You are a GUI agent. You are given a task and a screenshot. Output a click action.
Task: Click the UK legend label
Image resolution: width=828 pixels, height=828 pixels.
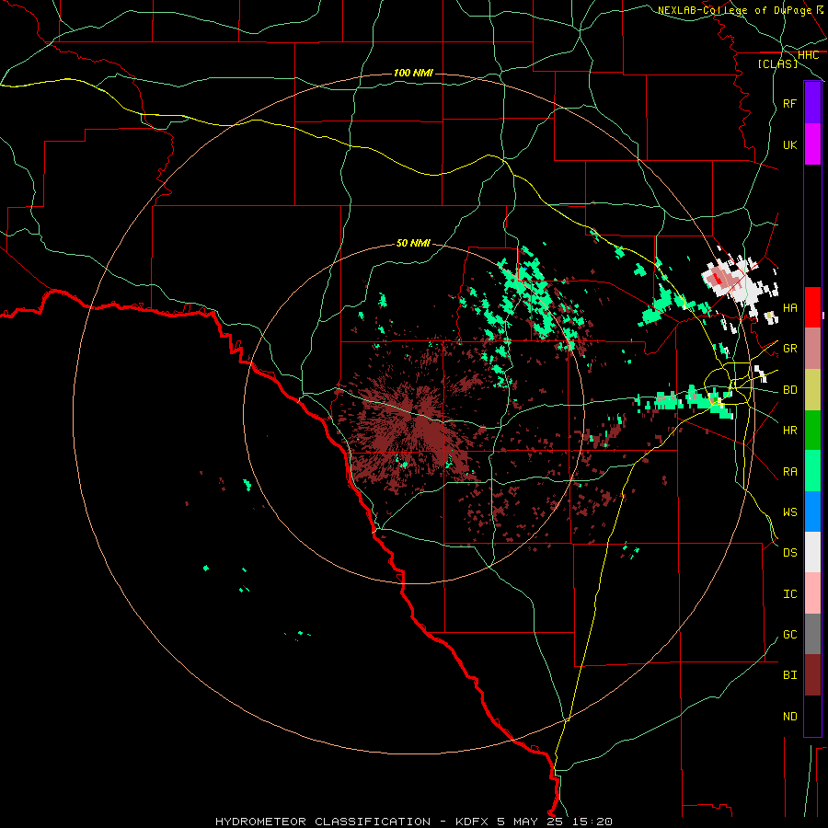[789, 144]
